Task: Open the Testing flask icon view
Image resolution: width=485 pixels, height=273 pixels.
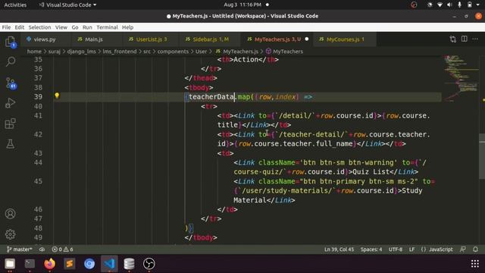Action: pyautogui.click(x=10, y=143)
